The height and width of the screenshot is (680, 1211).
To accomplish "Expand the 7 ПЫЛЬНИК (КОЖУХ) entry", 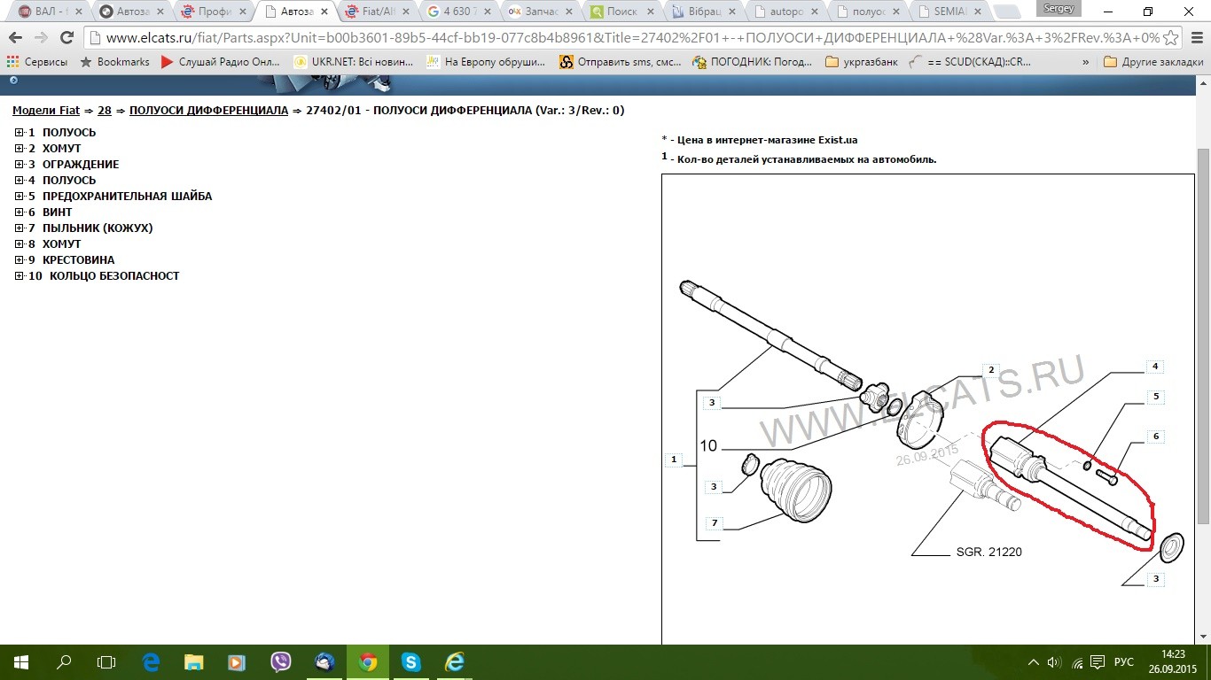I will tap(19, 228).
